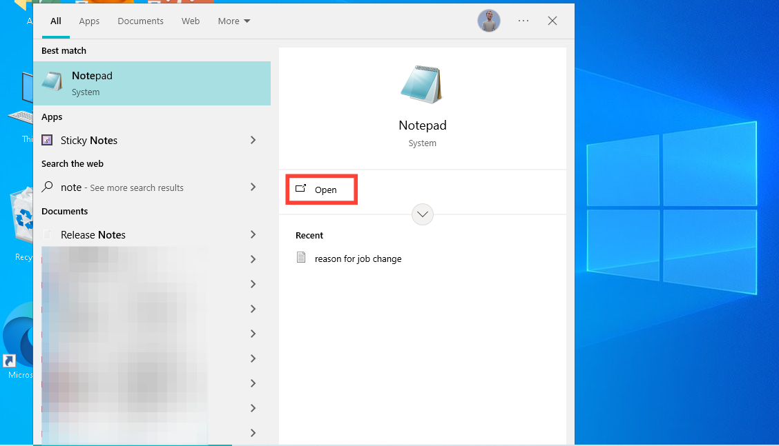
Task: Click the Open action icon
Action: point(301,188)
